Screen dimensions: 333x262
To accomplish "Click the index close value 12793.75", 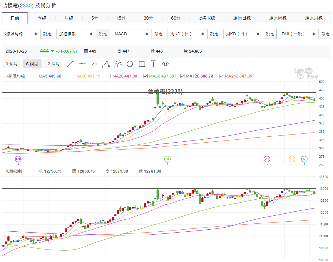I will tap(53, 171).
